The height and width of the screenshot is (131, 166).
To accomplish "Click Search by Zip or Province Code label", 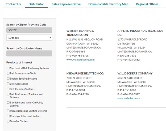I will pyautogui.click(x=26, y=25).
